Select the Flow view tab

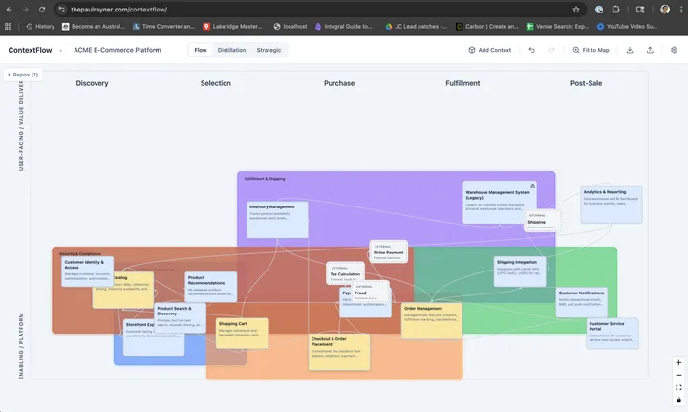(201, 50)
